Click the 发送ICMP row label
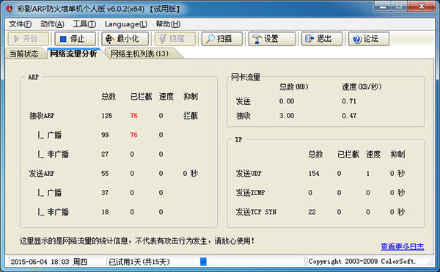Viewport: 440px width, 272px height. tap(250, 193)
